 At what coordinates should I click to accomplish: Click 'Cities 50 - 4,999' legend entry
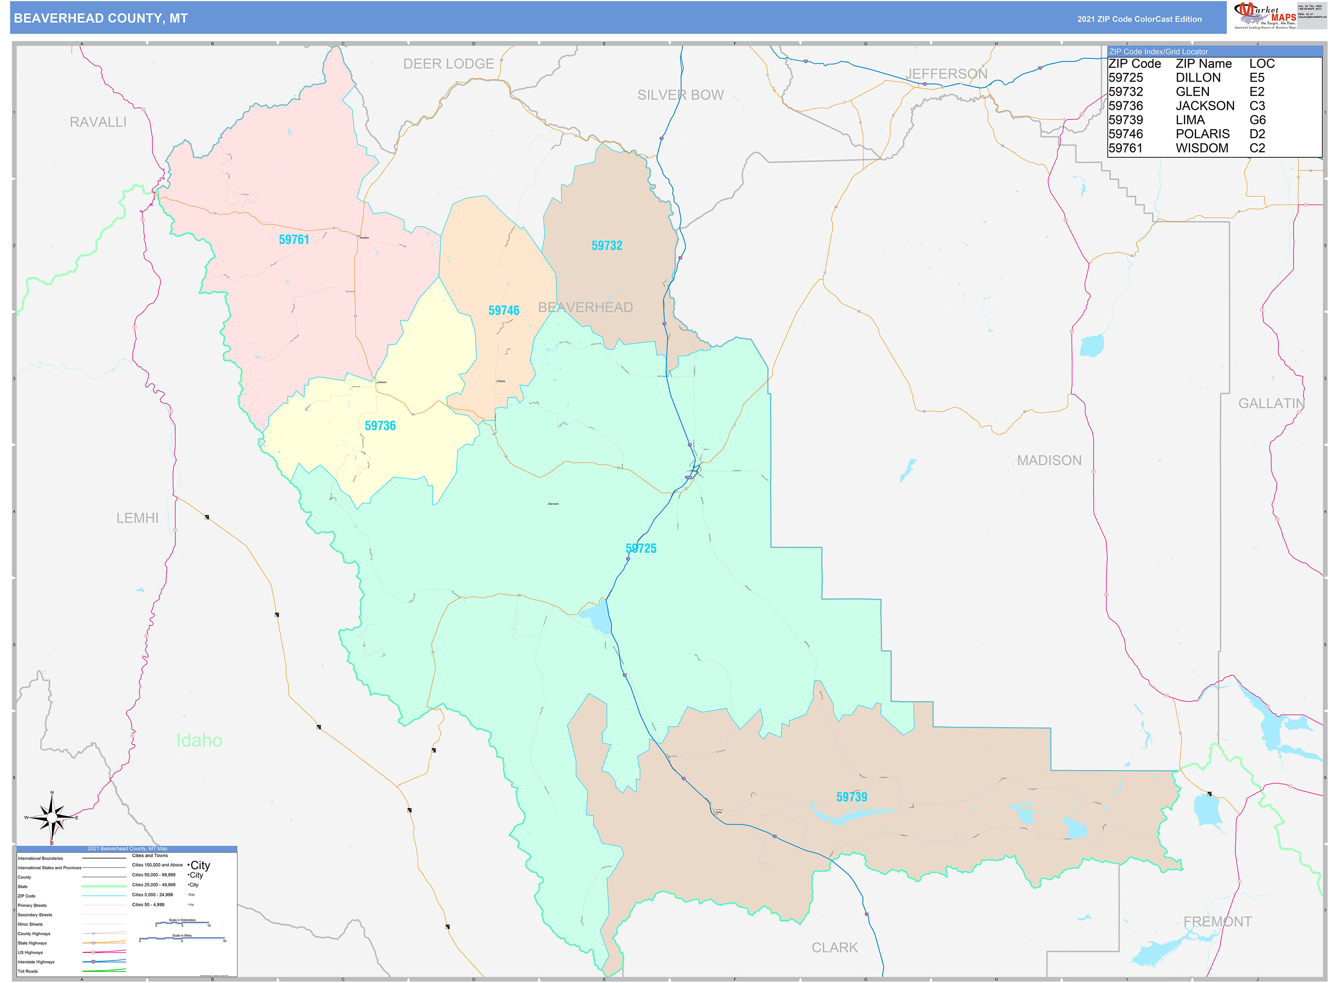pos(148,905)
